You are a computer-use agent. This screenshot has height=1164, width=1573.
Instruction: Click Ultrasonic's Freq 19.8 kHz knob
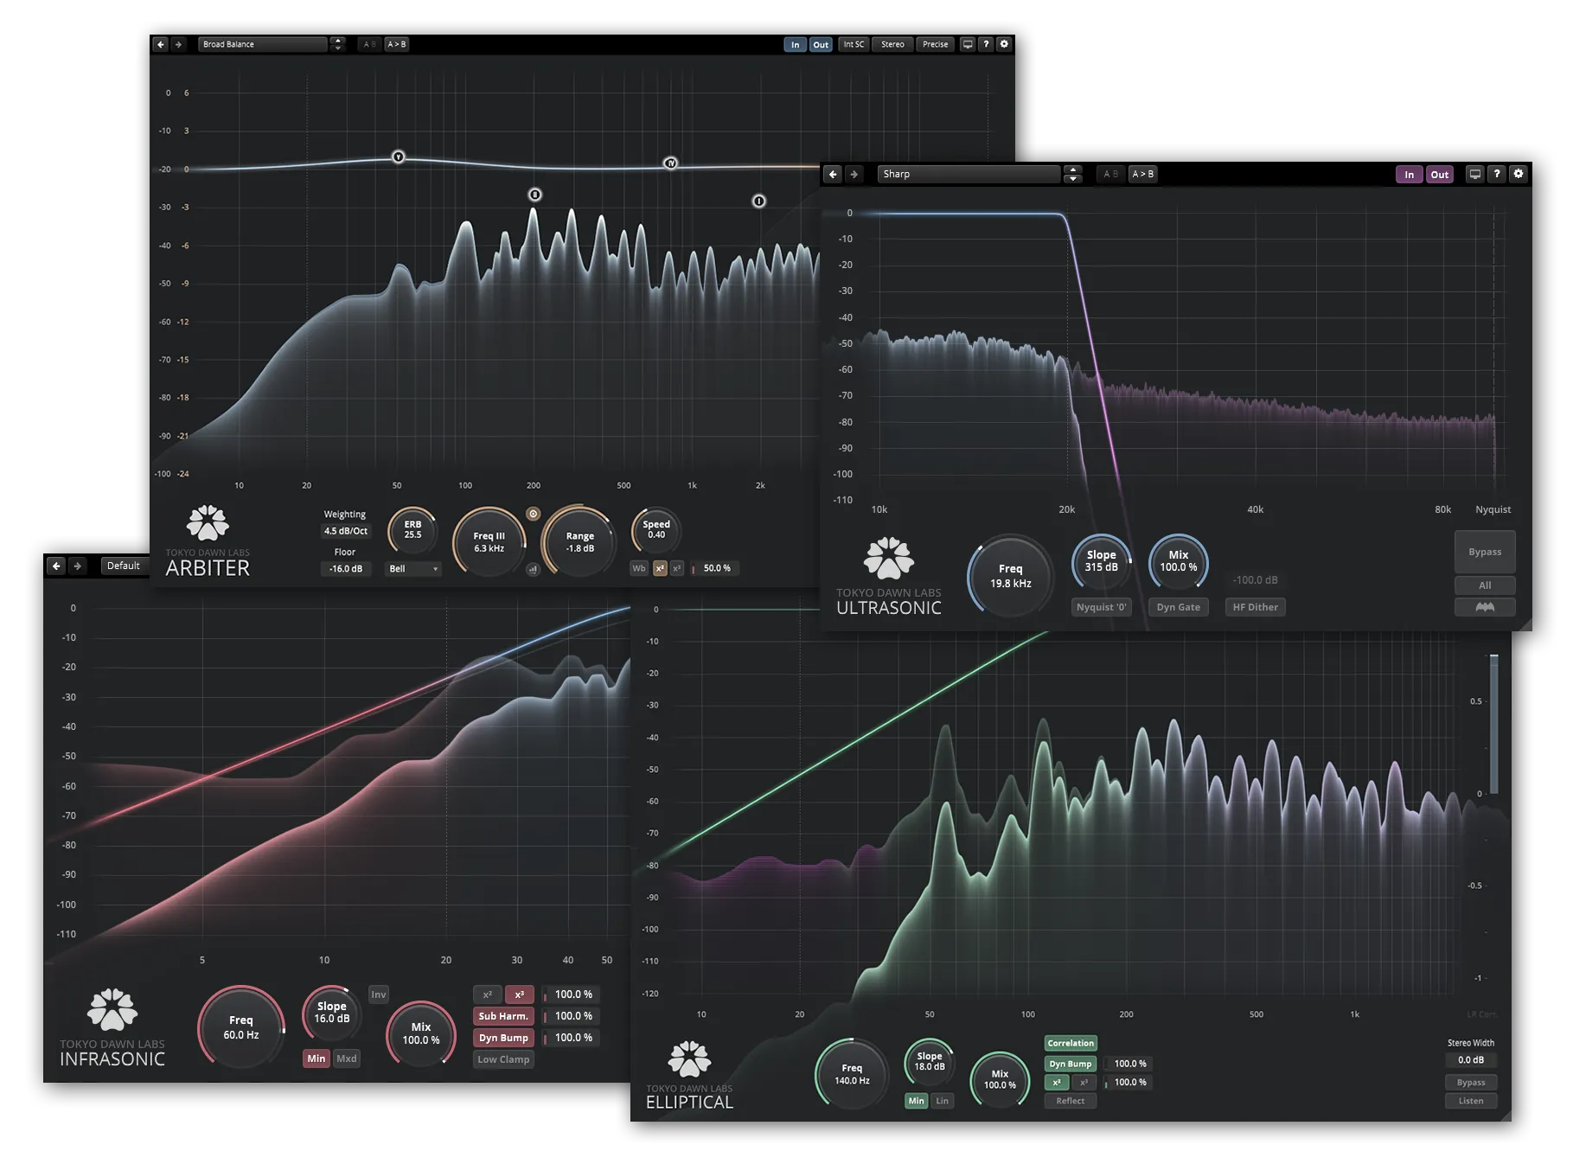click(x=1010, y=576)
